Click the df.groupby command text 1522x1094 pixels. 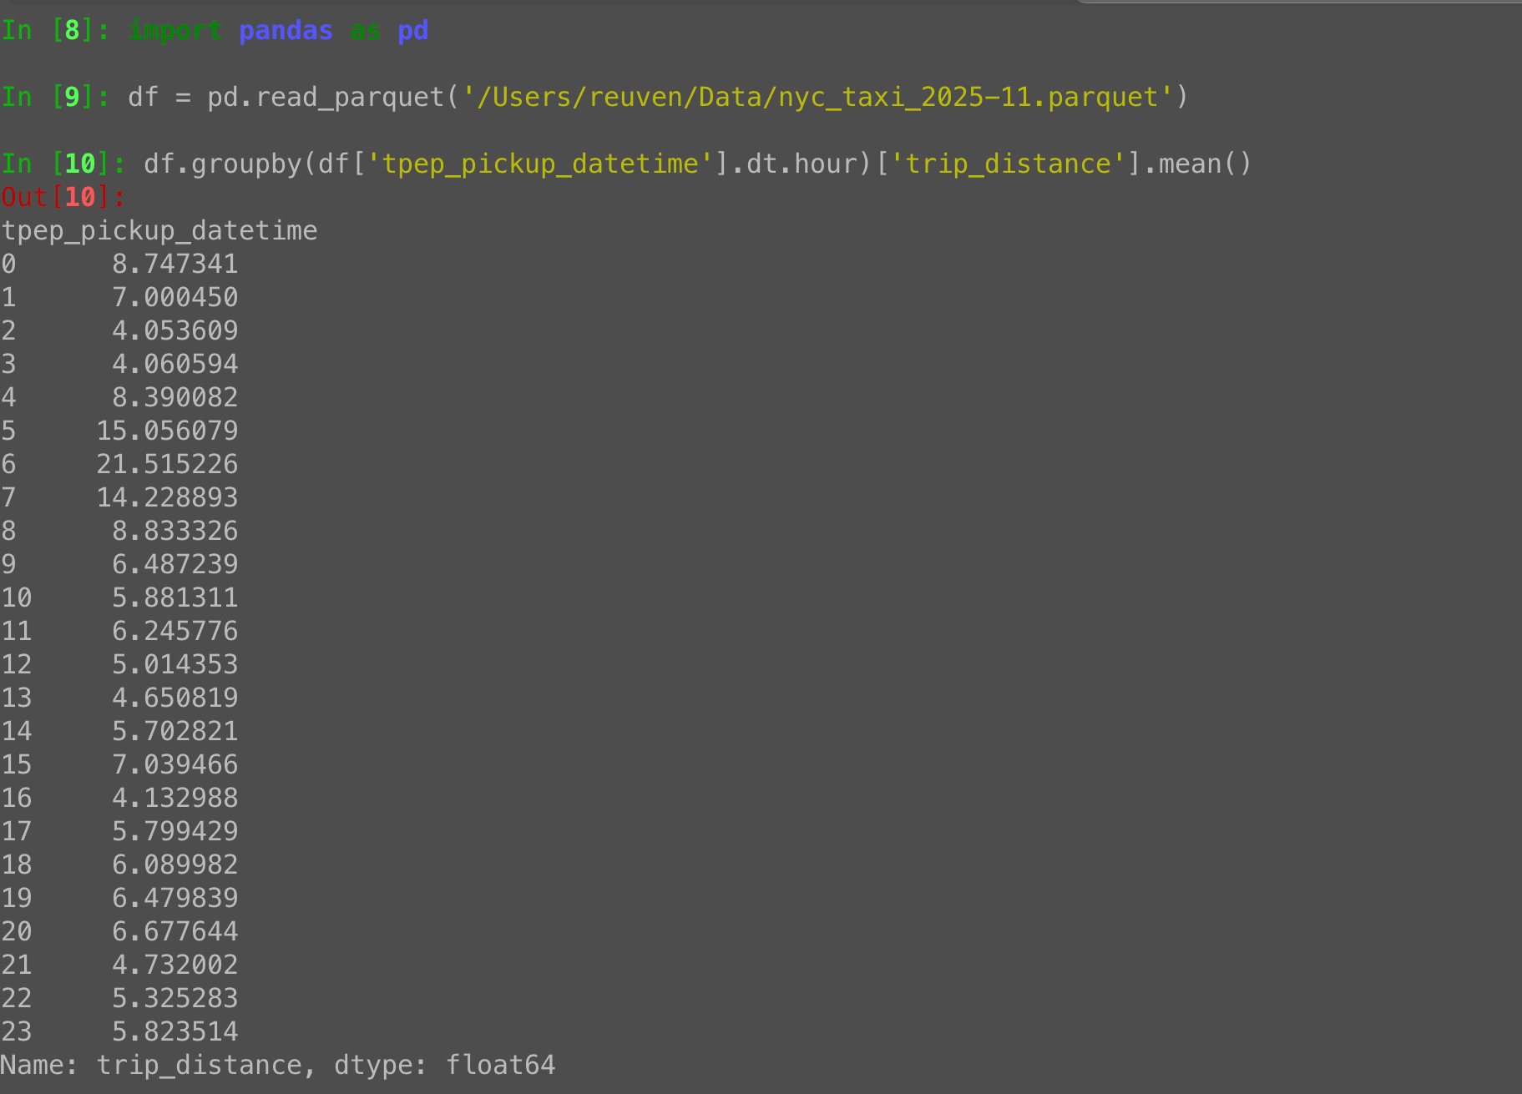[x=697, y=164]
